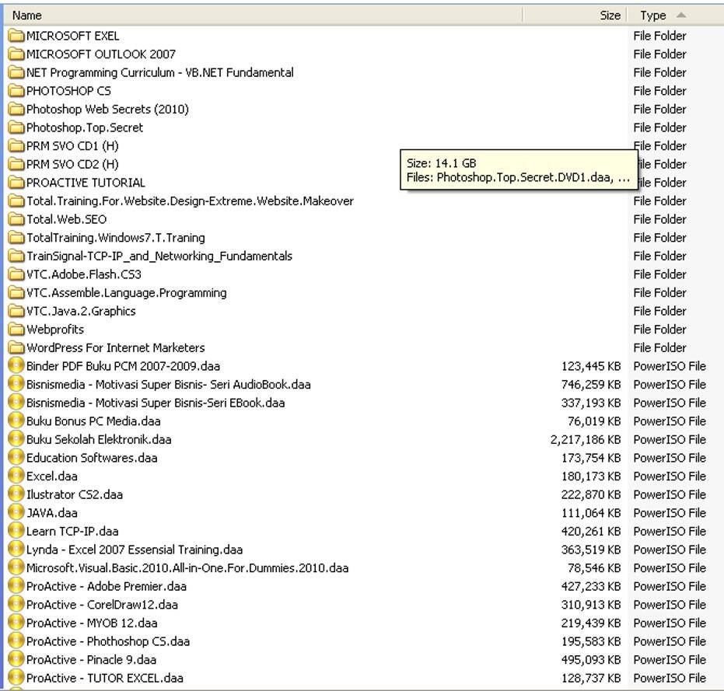The width and height of the screenshot is (724, 691).
Task: Select disc icon for Buku Sekolah Elektronik.daa
Action: tap(16, 439)
